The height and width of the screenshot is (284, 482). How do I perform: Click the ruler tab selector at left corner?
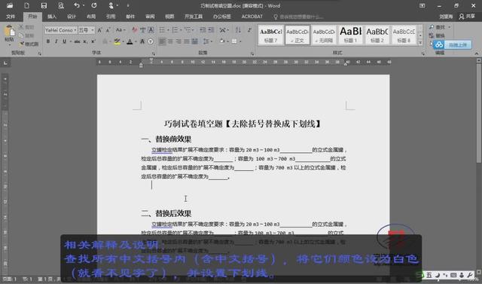click(5, 63)
